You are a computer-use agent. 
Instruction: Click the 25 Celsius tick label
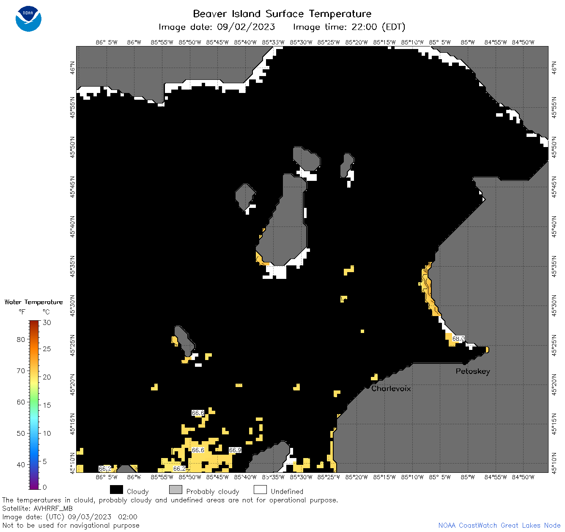pyautogui.click(x=47, y=349)
